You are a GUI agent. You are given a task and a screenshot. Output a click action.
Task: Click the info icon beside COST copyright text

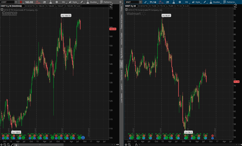click(2, 10)
